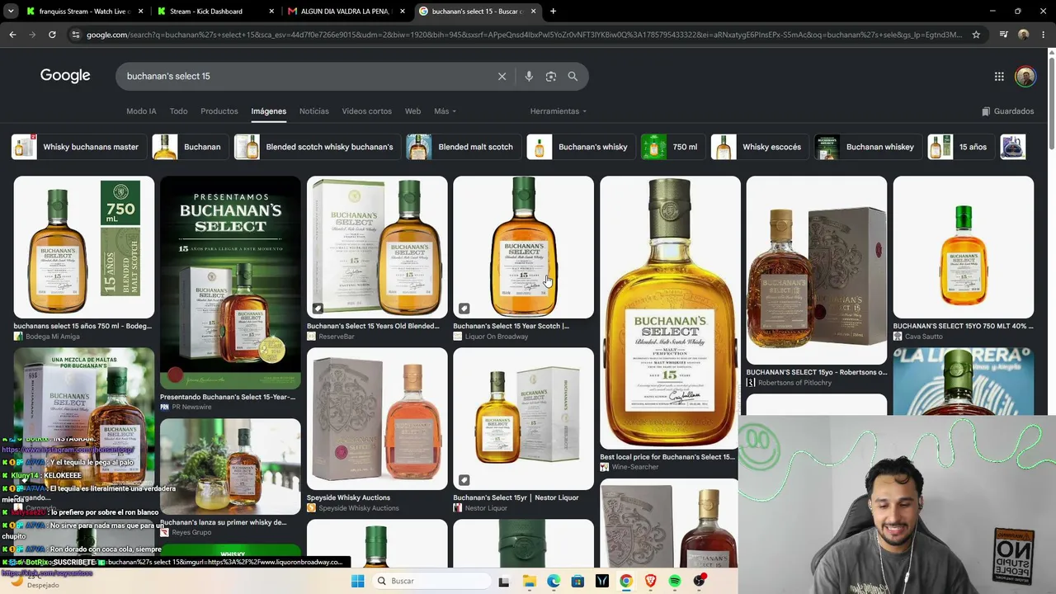Filter by Blended malt scotch chip

click(x=462, y=147)
